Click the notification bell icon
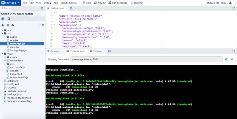Image resolution: width=237 pixels, height=119 pixels. click(x=230, y=3)
